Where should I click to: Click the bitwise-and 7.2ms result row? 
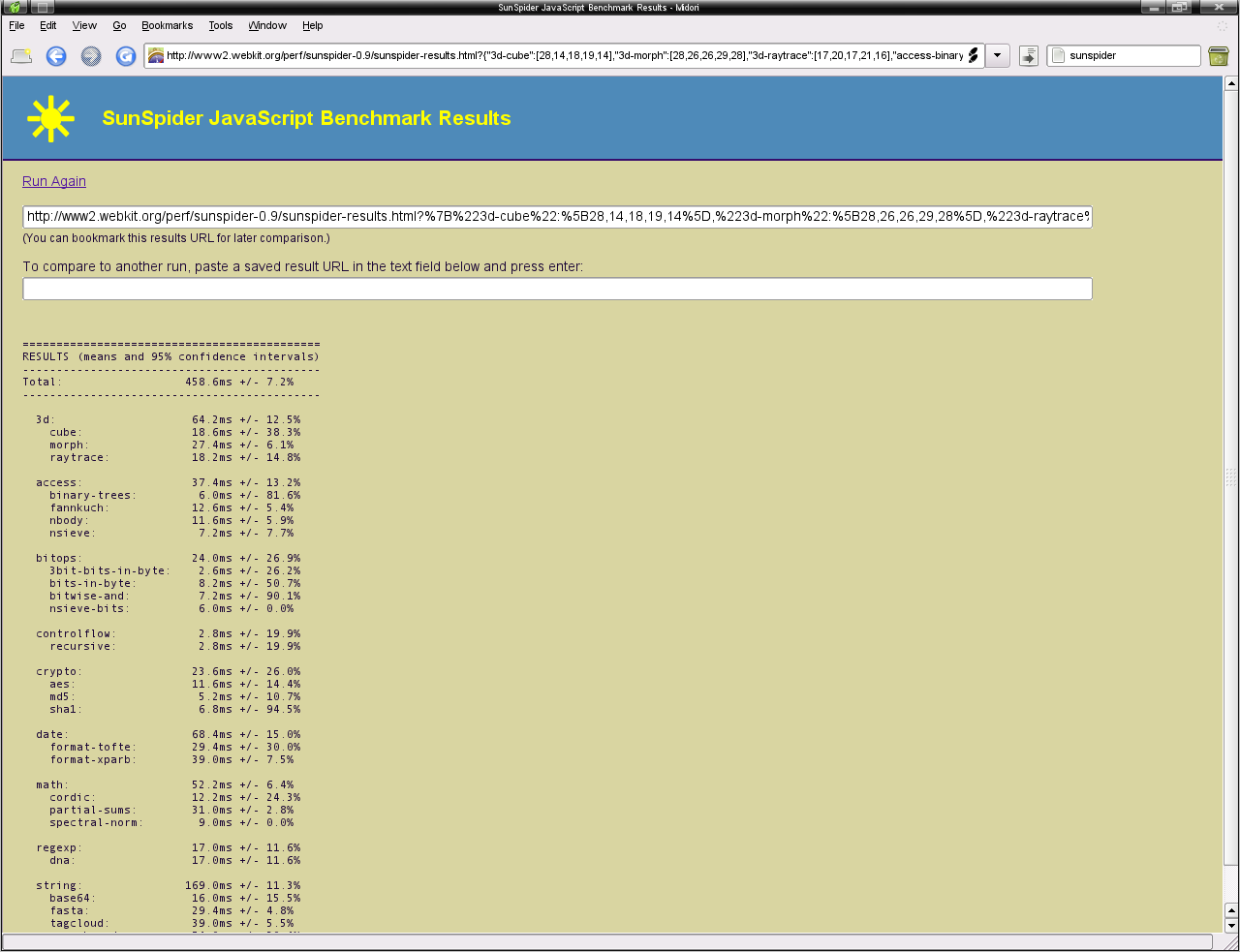tap(175, 596)
